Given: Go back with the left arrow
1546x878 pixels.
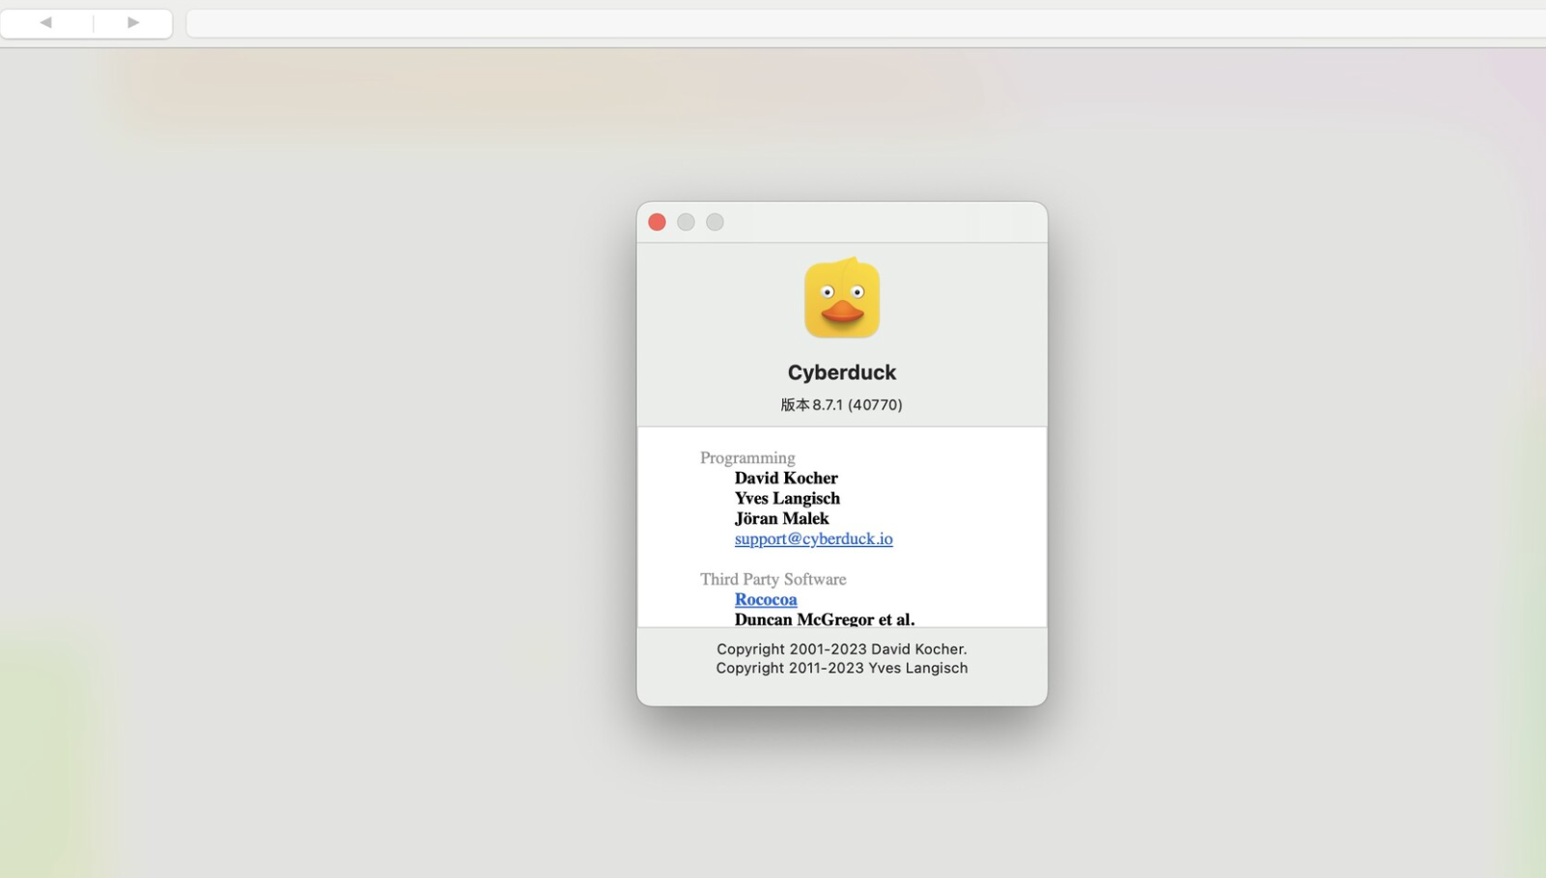Looking at the screenshot, I should coord(45,22).
